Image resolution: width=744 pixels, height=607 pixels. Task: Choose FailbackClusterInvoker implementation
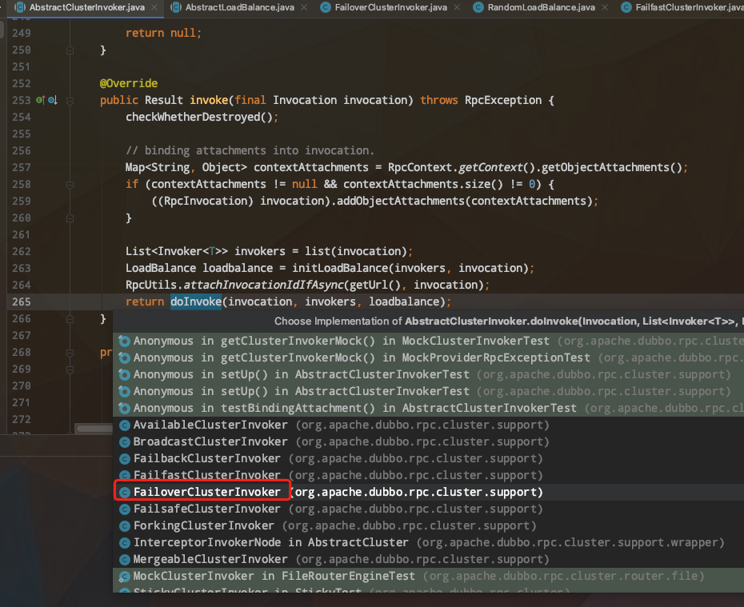pyautogui.click(x=429, y=458)
